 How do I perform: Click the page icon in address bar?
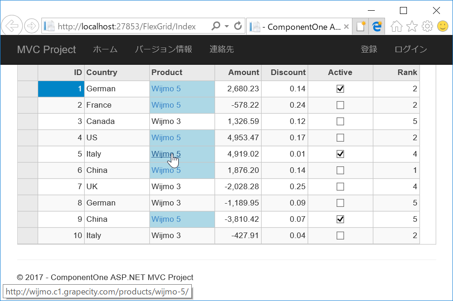49,26
